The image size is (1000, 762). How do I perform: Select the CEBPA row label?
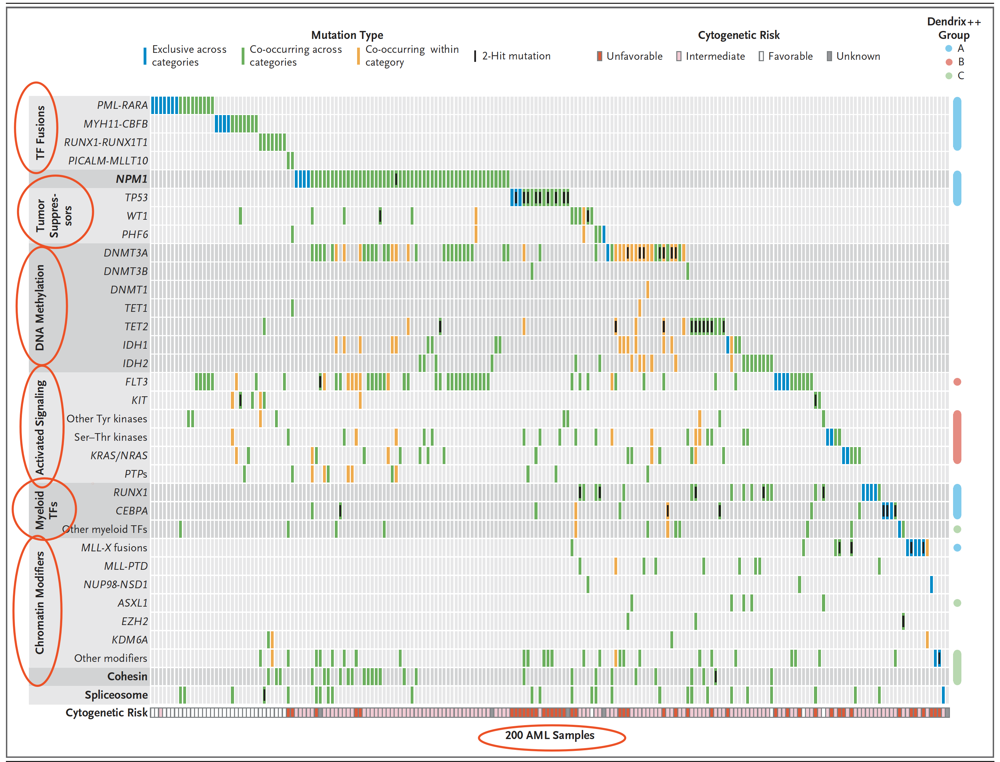(131, 511)
